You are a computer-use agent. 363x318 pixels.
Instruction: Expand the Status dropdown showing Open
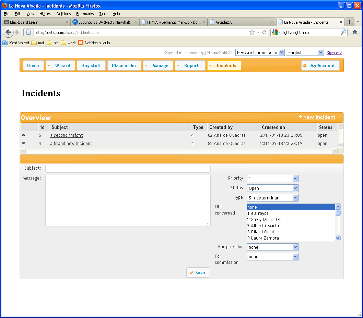[x=272, y=188]
